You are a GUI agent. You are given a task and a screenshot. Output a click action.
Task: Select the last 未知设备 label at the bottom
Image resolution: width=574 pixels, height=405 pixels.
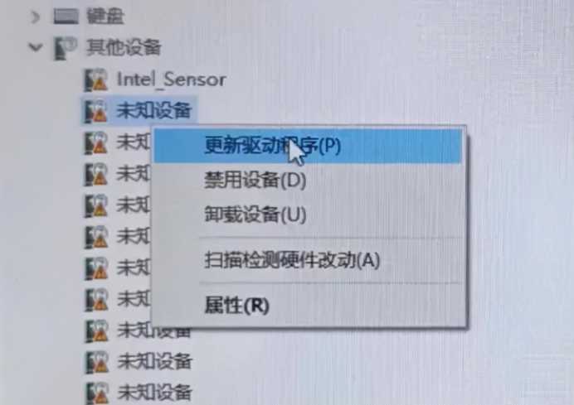(x=154, y=393)
